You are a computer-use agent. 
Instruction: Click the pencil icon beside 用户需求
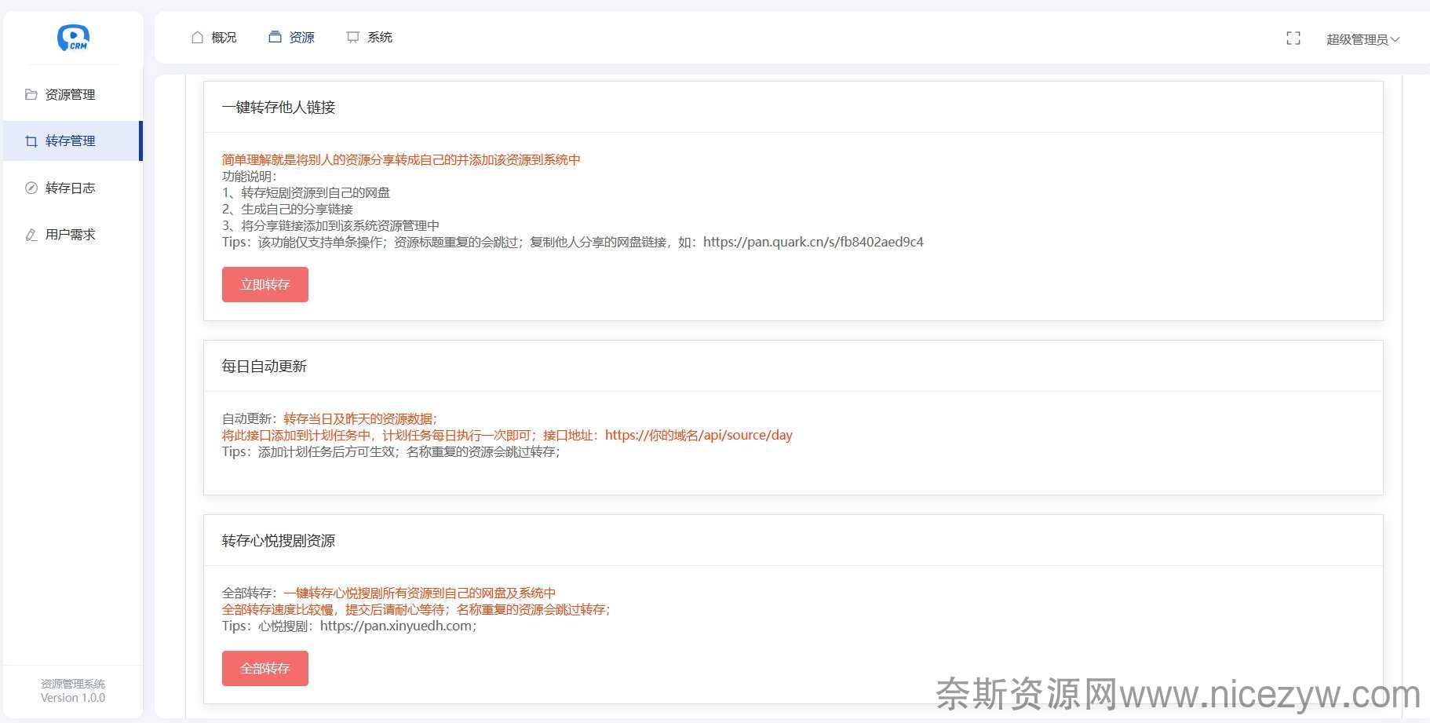click(31, 235)
